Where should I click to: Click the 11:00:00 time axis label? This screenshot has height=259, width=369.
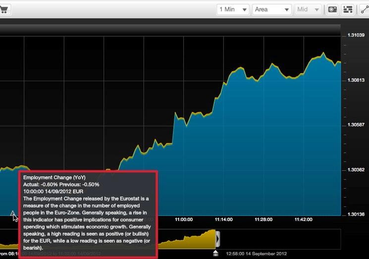(x=184, y=219)
